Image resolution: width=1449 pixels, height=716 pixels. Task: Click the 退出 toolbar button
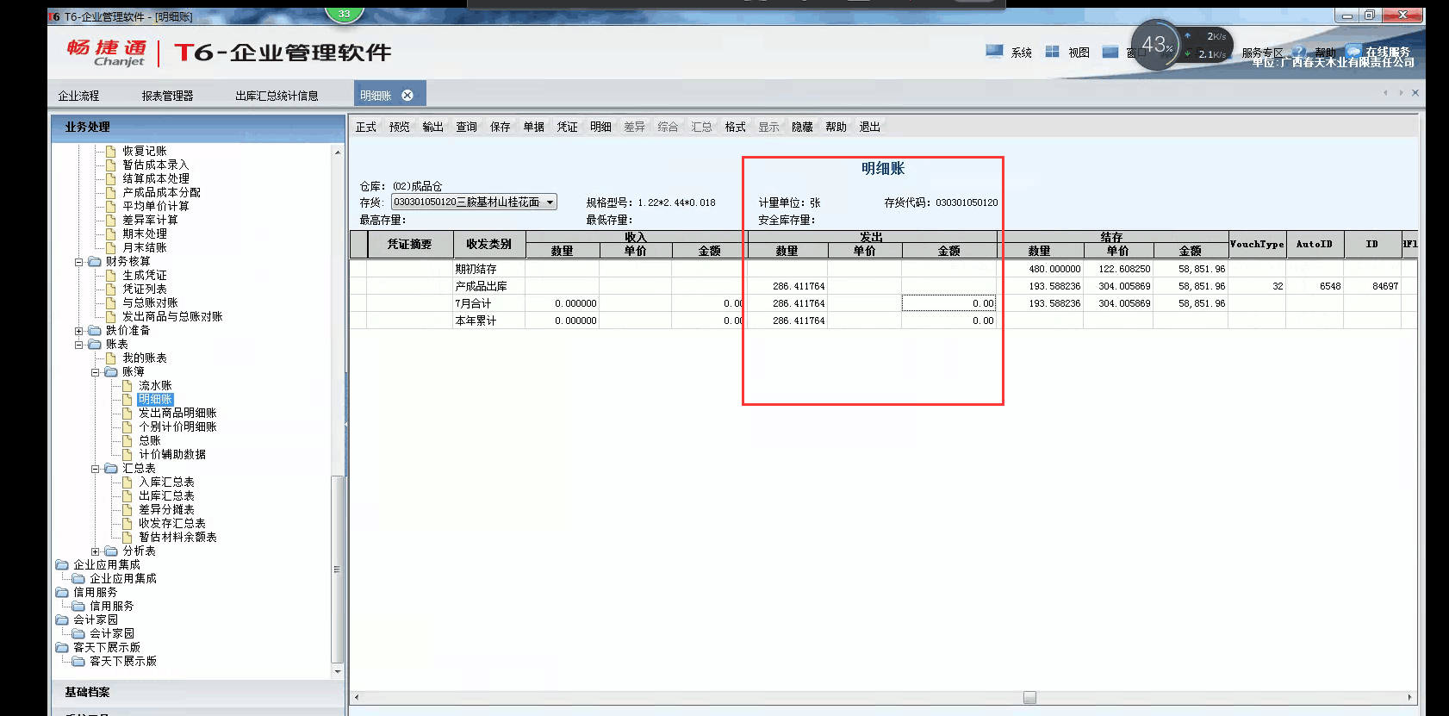pos(870,127)
